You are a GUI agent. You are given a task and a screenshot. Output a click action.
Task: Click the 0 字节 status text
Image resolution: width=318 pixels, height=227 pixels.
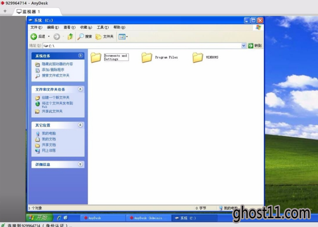coord(201,208)
